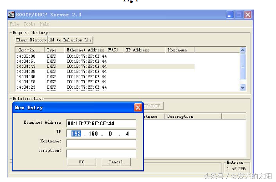Open the File menu
276x182 pixels.
(14, 24)
